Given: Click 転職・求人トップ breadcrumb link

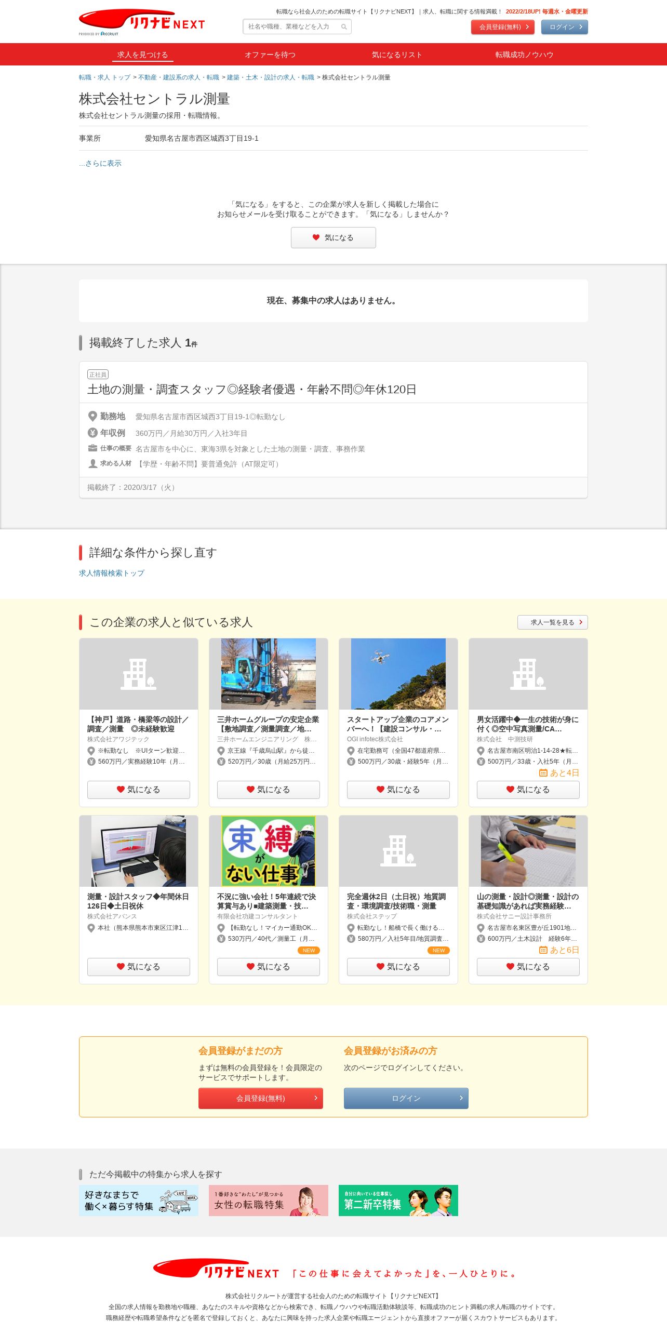Looking at the screenshot, I should [104, 77].
